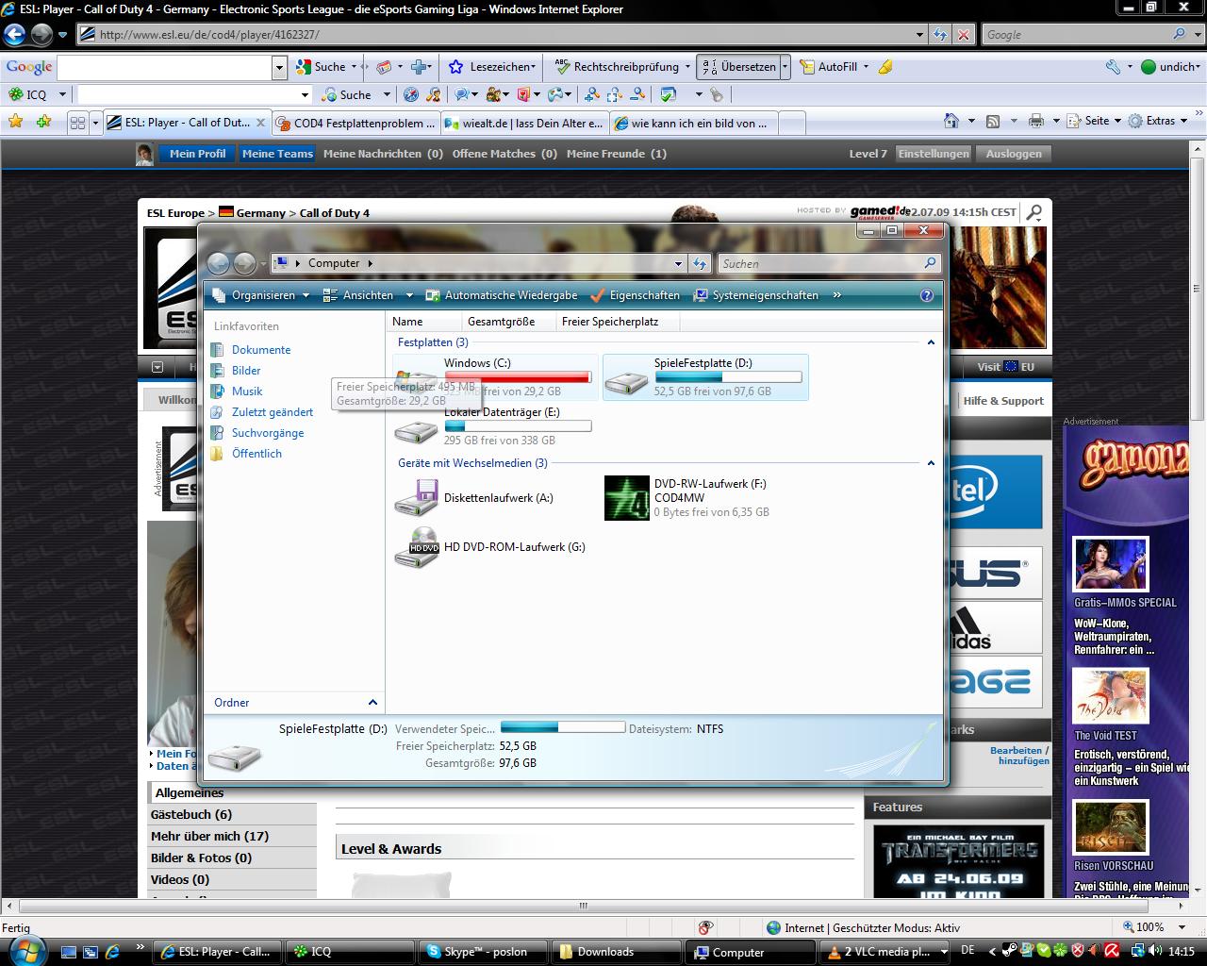The height and width of the screenshot is (966, 1207).
Task: Click Internet Explorer stop button
Action: click(x=963, y=34)
